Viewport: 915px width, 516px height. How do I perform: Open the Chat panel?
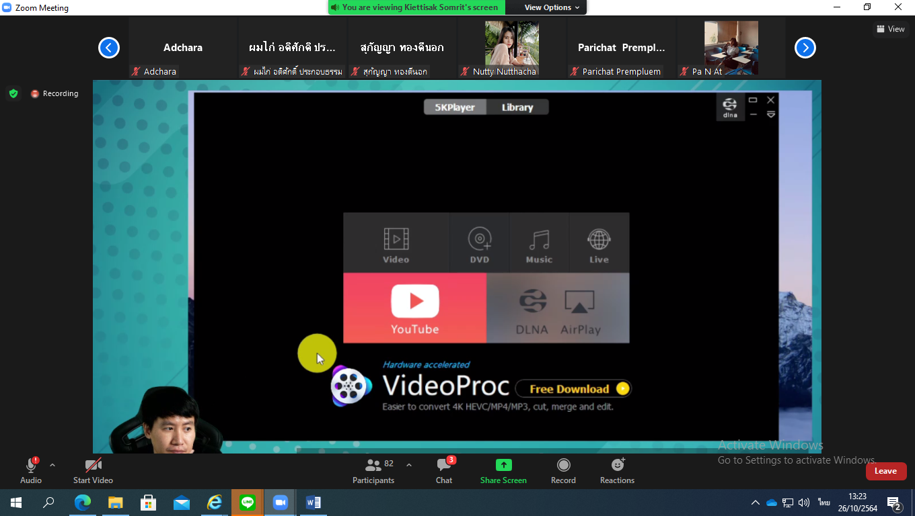444,470
